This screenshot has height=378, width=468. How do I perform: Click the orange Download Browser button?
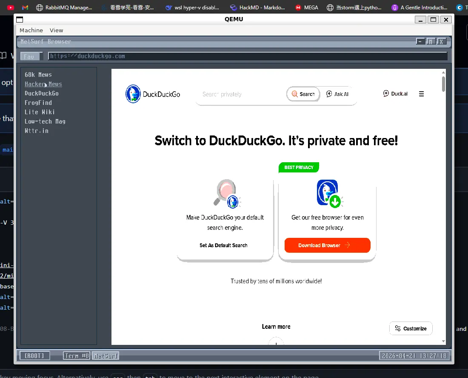click(328, 245)
